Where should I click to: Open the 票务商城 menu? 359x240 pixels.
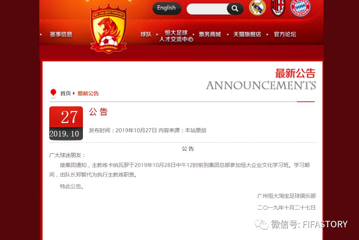(210, 34)
